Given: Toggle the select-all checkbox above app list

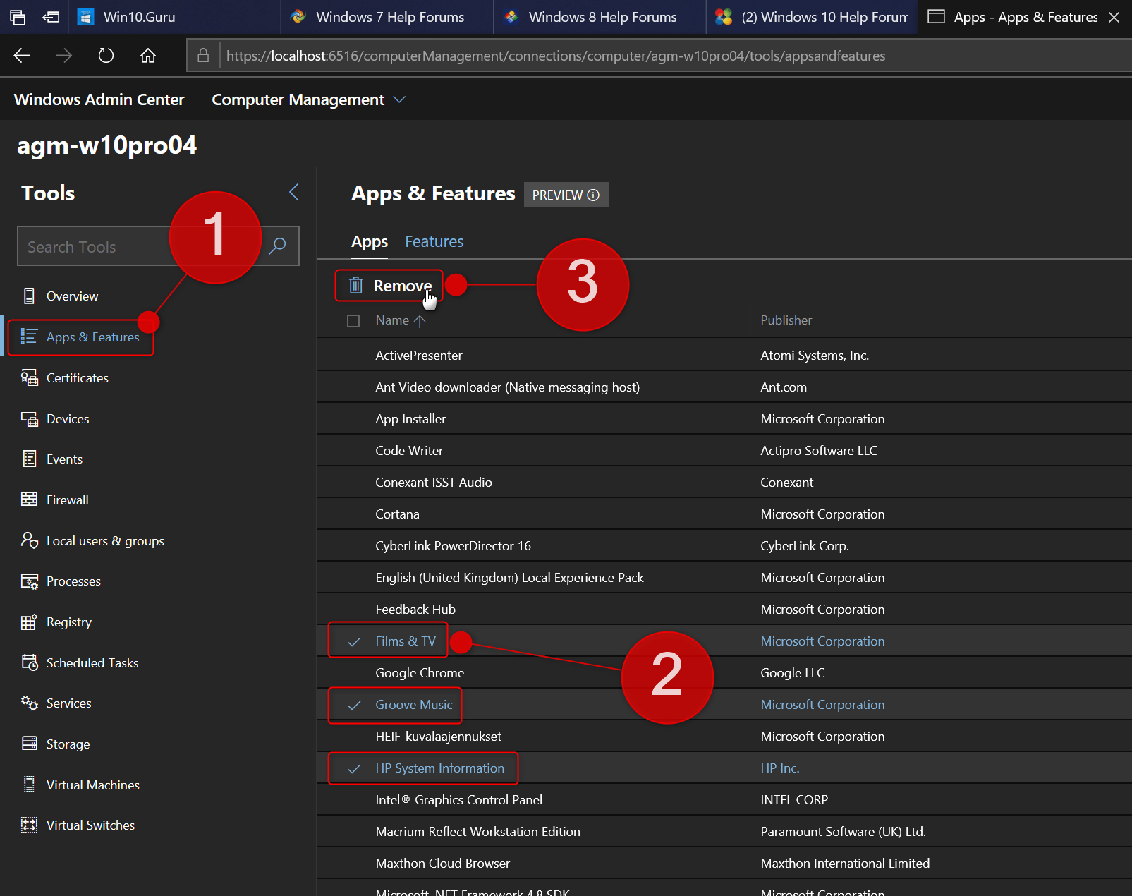Looking at the screenshot, I should pos(353,320).
